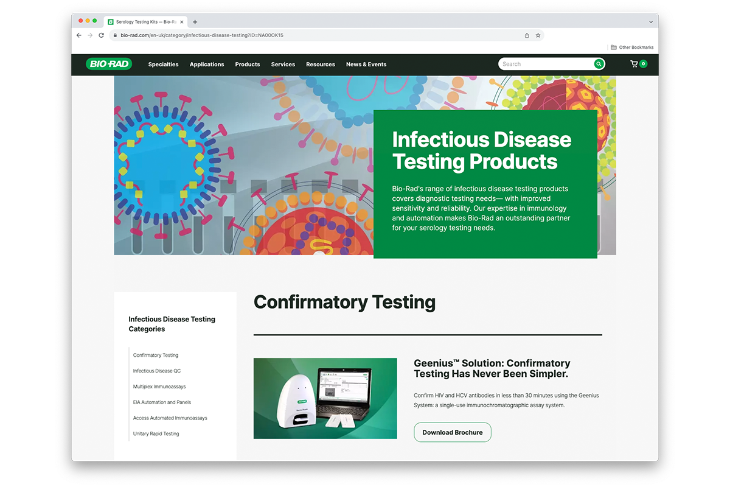730x487 pixels.
Task: Open Other Bookmarks folder
Action: coord(632,47)
